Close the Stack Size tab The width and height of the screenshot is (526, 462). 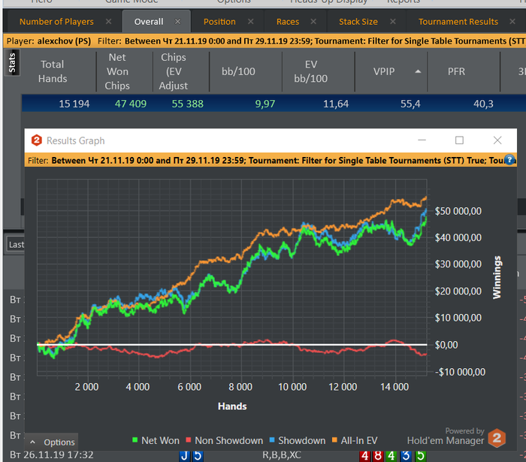tap(393, 22)
